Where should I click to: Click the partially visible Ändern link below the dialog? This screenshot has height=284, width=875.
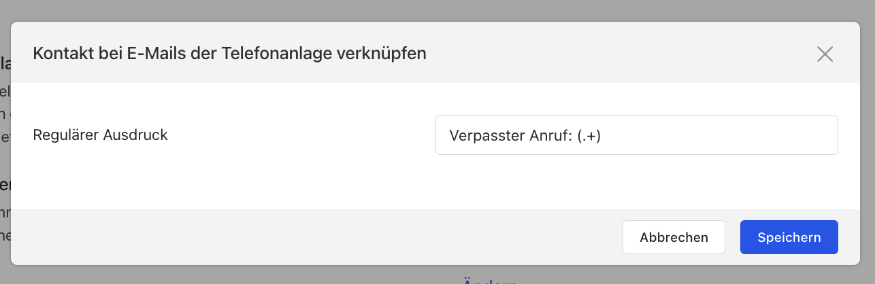(x=490, y=281)
